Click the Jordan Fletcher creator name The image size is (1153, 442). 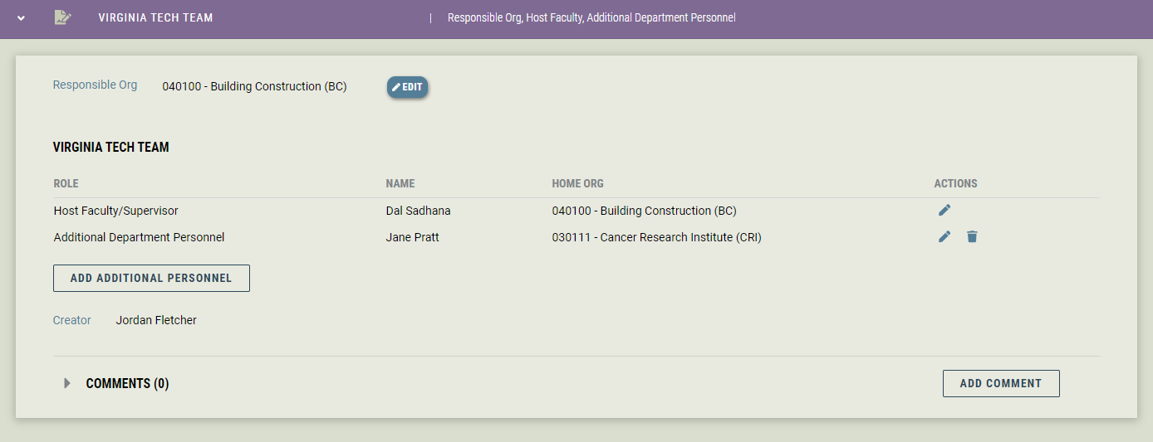pos(156,320)
